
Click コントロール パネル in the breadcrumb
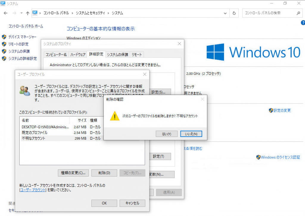click(x=56, y=13)
